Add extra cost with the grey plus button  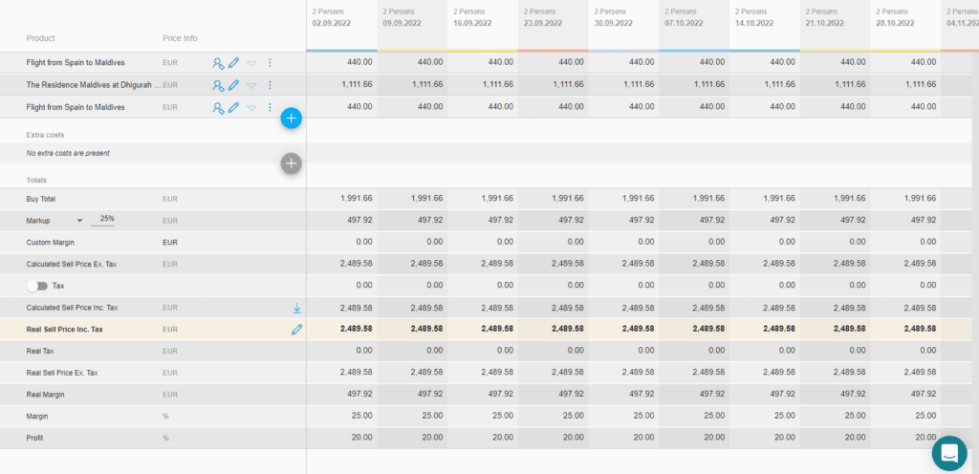[x=291, y=163]
